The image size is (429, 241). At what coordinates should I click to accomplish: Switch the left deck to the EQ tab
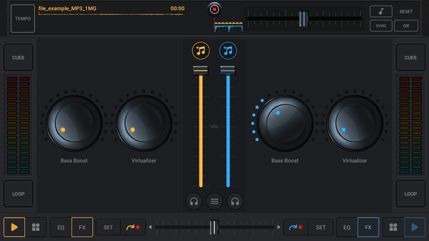coord(61,227)
